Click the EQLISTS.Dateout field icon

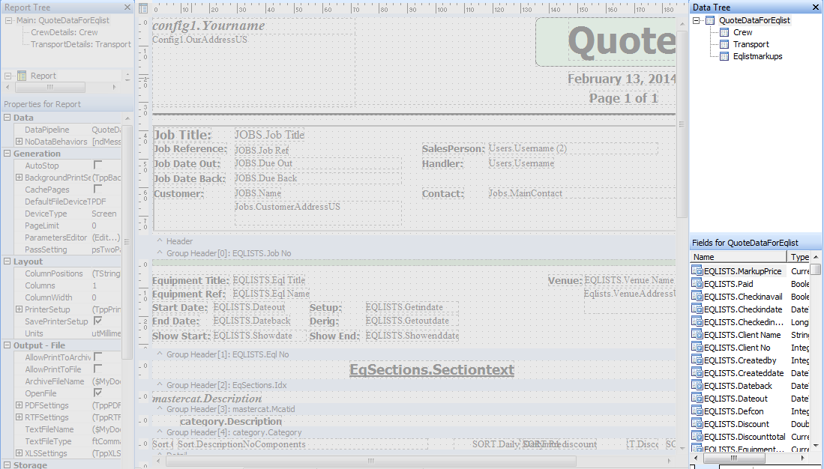697,399
